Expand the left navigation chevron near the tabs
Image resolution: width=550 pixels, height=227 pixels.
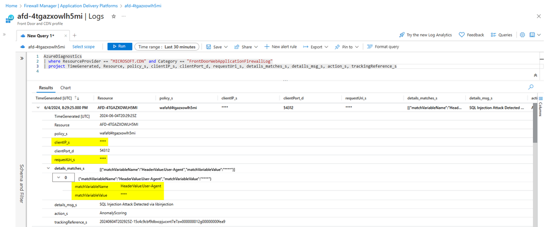5,35
